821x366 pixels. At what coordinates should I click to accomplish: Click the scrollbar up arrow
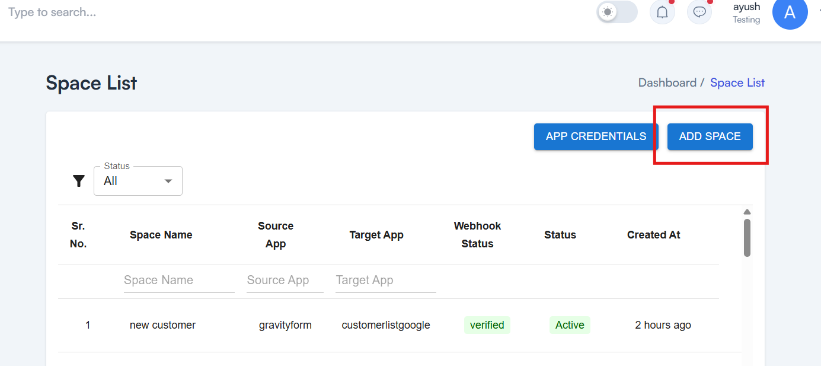747,212
